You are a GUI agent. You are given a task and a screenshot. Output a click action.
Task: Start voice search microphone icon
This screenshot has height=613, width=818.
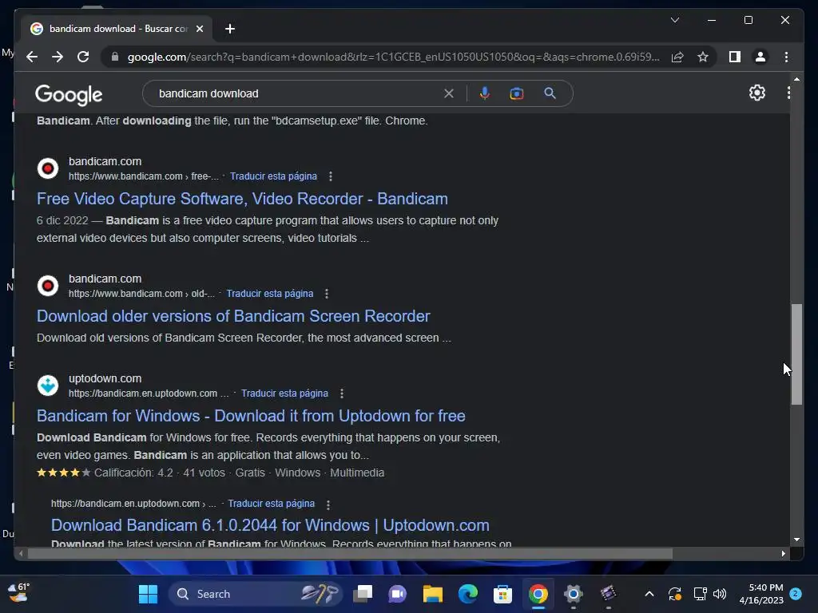485,93
